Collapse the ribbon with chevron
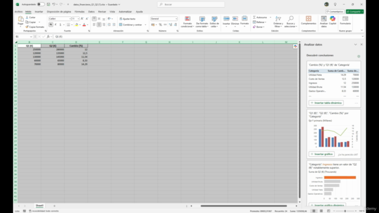The height and width of the screenshot is (213, 379). click(x=362, y=30)
